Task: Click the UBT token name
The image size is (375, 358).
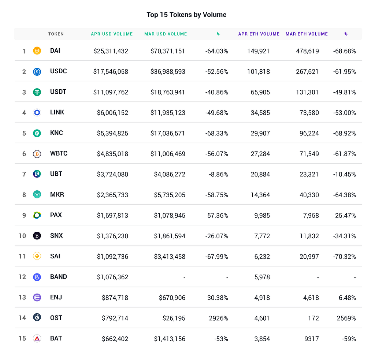Action: pos(56,174)
